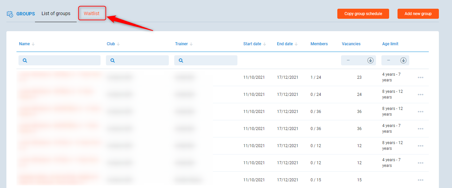Image resolution: width=452 pixels, height=188 pixels.
Task: Open three-dot menu for 0 / 15 row
Action: pos(420,180)
